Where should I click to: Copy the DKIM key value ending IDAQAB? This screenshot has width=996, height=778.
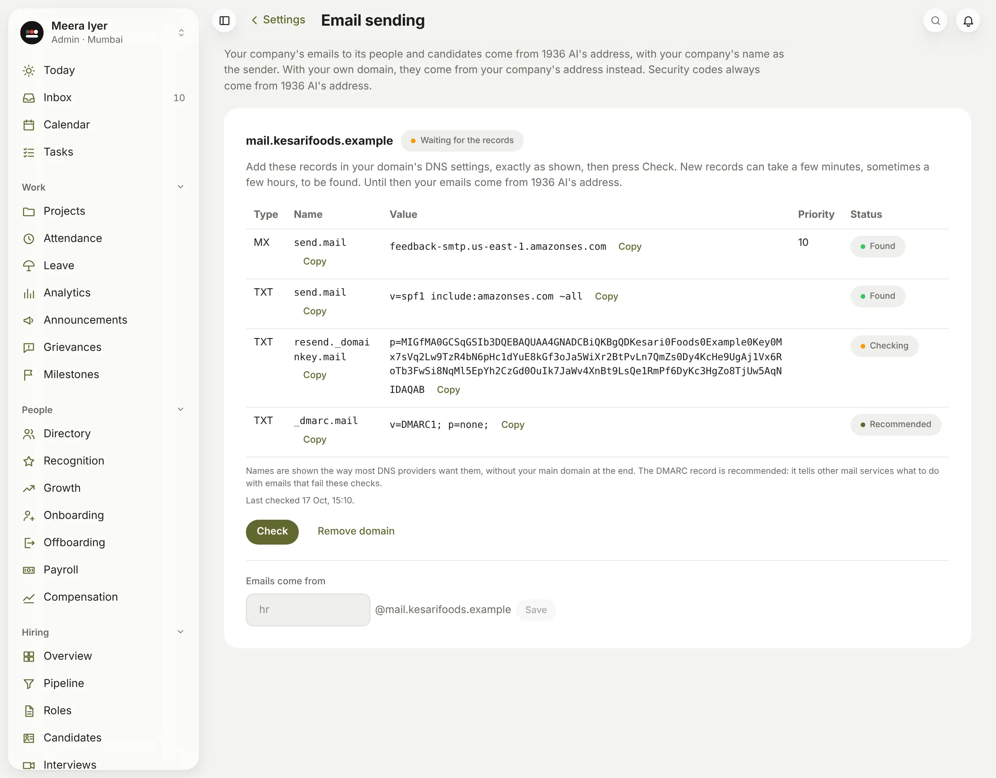(448, 390)
